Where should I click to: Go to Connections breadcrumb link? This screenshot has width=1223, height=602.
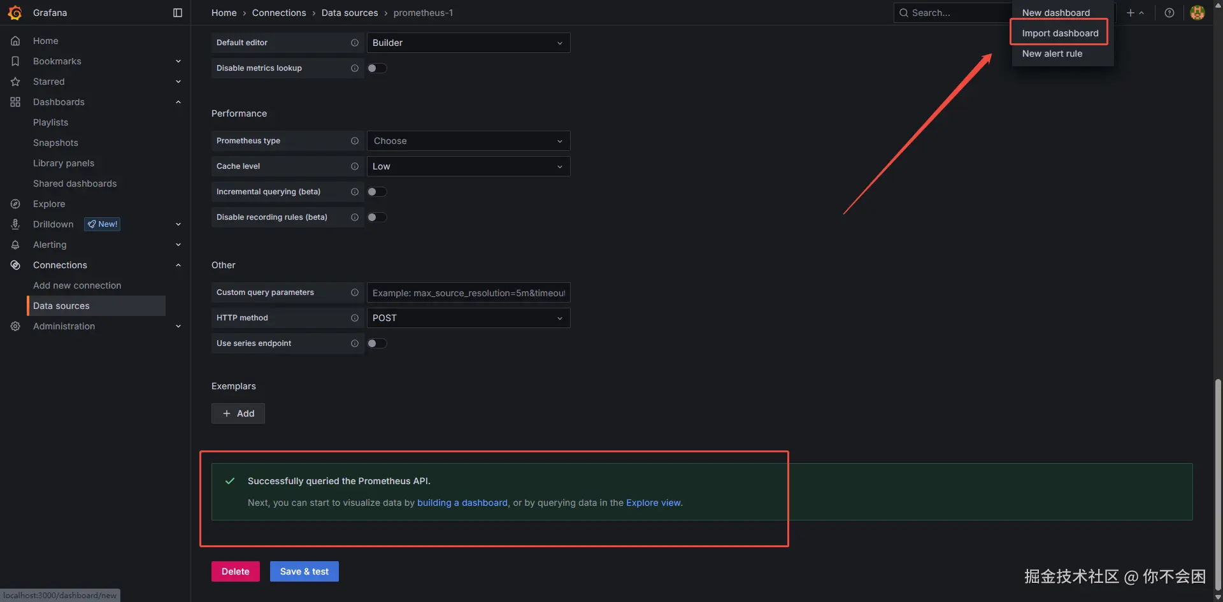[x=279, y=13]
